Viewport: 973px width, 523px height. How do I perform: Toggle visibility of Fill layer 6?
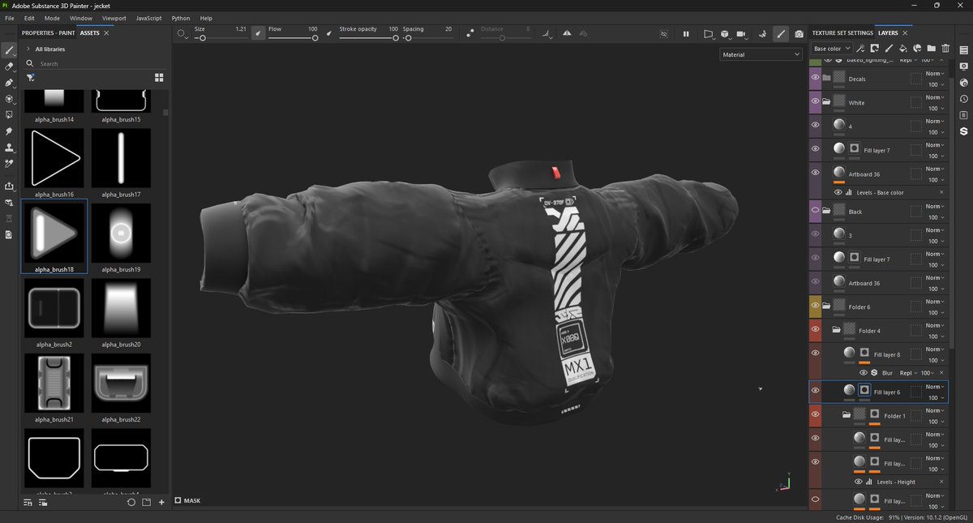[x=816, y=391]
